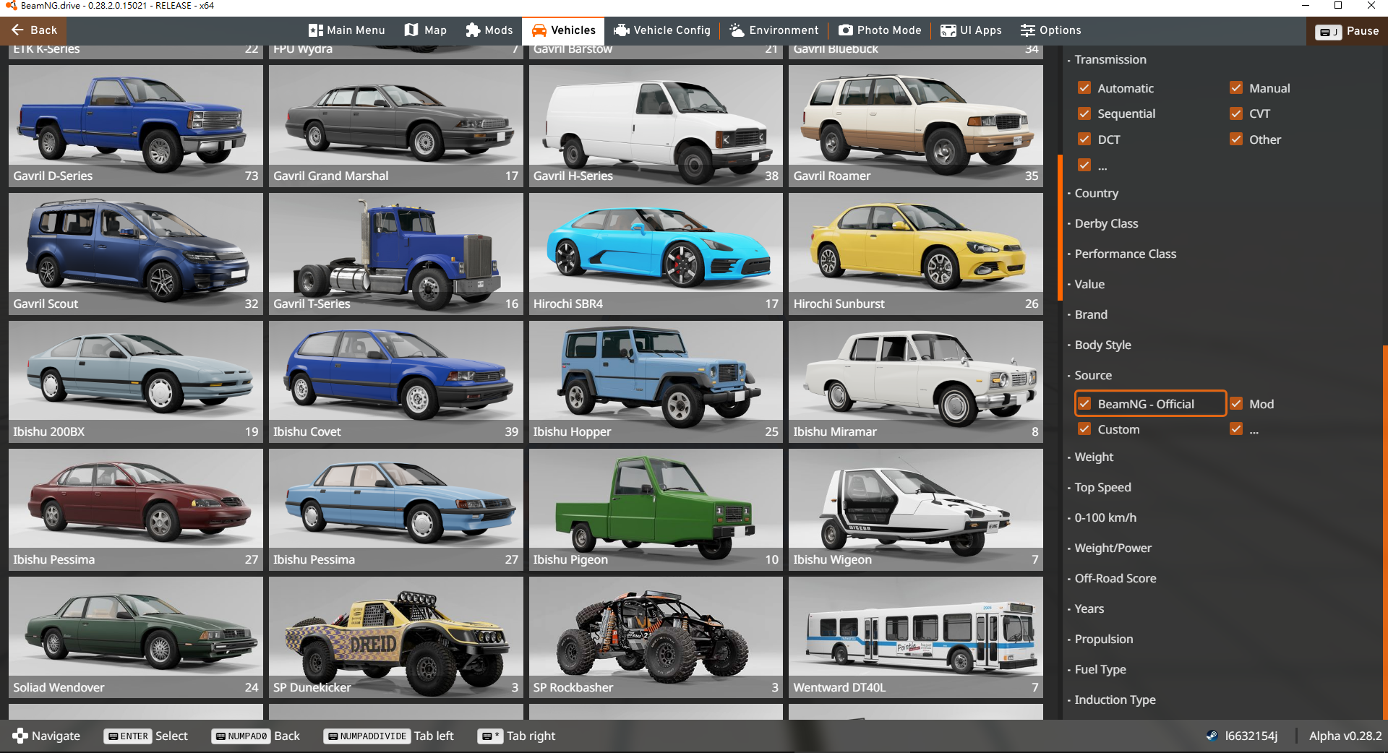Click the Mods puzzle piece icon
Image resolution: width=1388 pixels, height=753 pixels.
coord(473,30)
